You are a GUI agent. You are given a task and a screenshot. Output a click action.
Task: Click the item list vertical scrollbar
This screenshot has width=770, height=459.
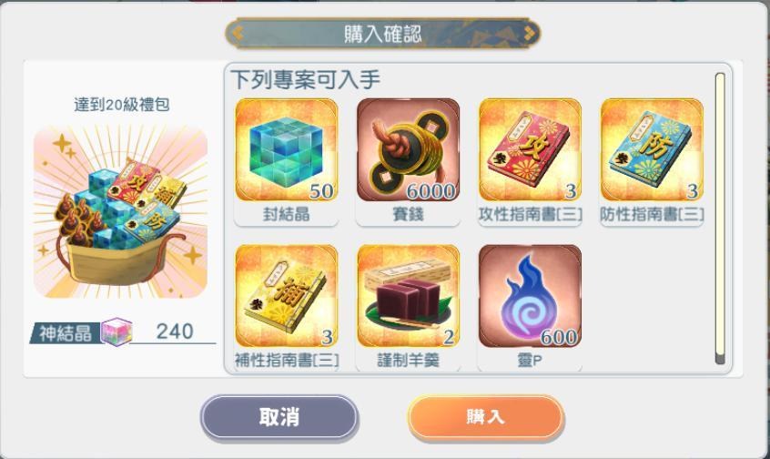[720, 219]
